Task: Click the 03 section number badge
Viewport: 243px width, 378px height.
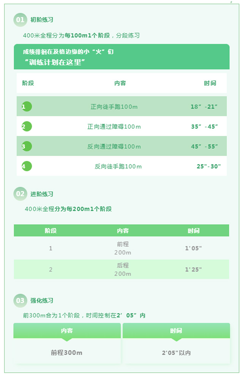Action: [20, 301]
